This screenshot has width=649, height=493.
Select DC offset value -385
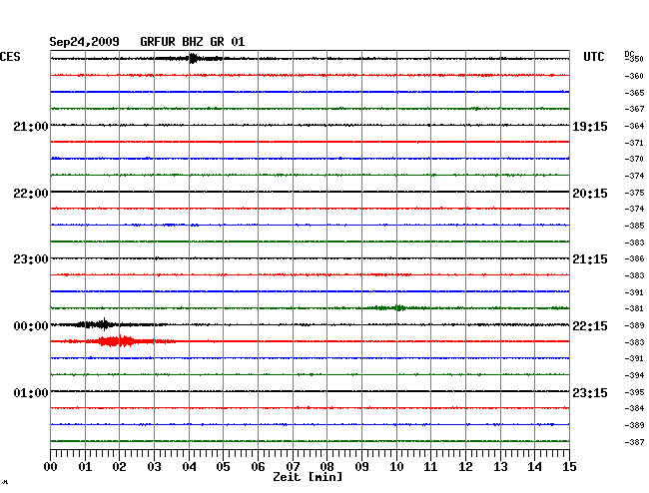tap(634, 226)
